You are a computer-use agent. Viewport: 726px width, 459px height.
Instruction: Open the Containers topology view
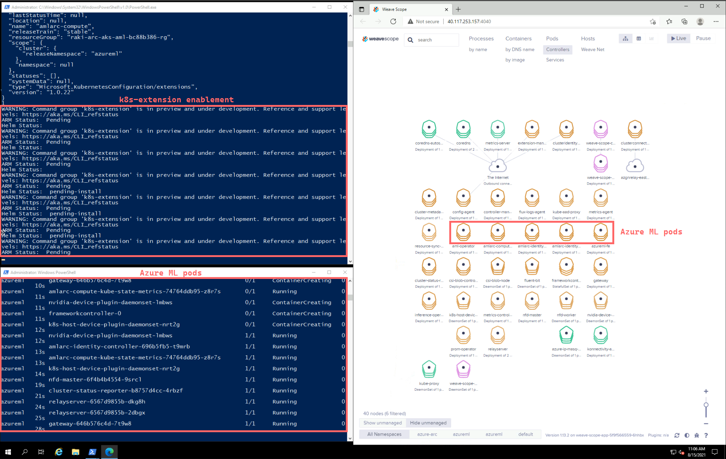click(518, 39)
